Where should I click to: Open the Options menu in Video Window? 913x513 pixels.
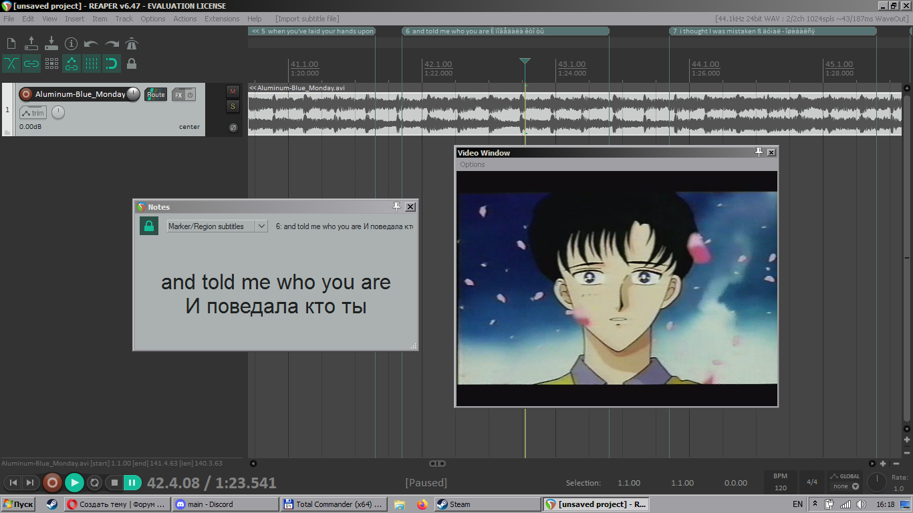click(473, 164)
